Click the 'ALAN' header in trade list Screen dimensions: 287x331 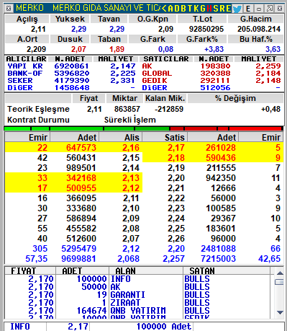(125, 271)
